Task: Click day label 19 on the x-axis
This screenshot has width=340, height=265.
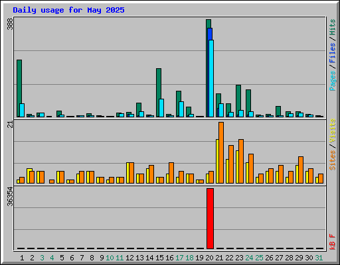Action: [199, 258]
